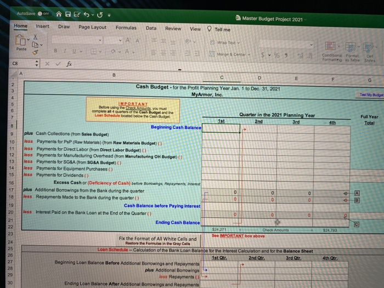Screen dimensions: 384x288
Task: Click the Fill Color bucket icon
Action: (113, 52)
